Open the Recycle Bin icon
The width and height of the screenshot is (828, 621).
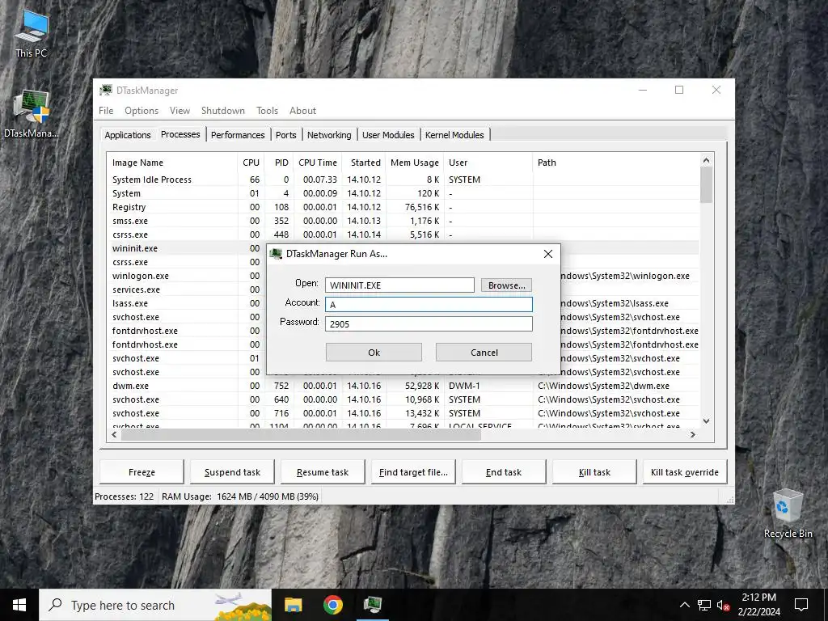[788, 513]
